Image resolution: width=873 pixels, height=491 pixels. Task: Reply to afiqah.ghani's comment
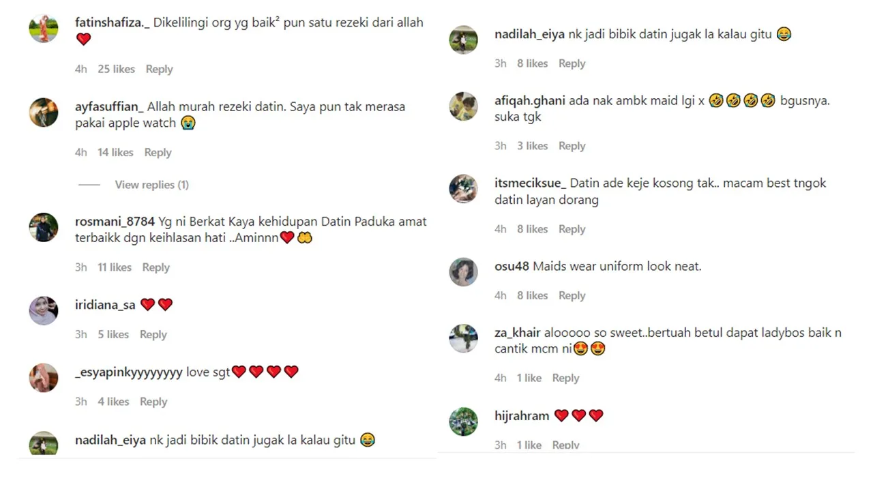(572, 146)
